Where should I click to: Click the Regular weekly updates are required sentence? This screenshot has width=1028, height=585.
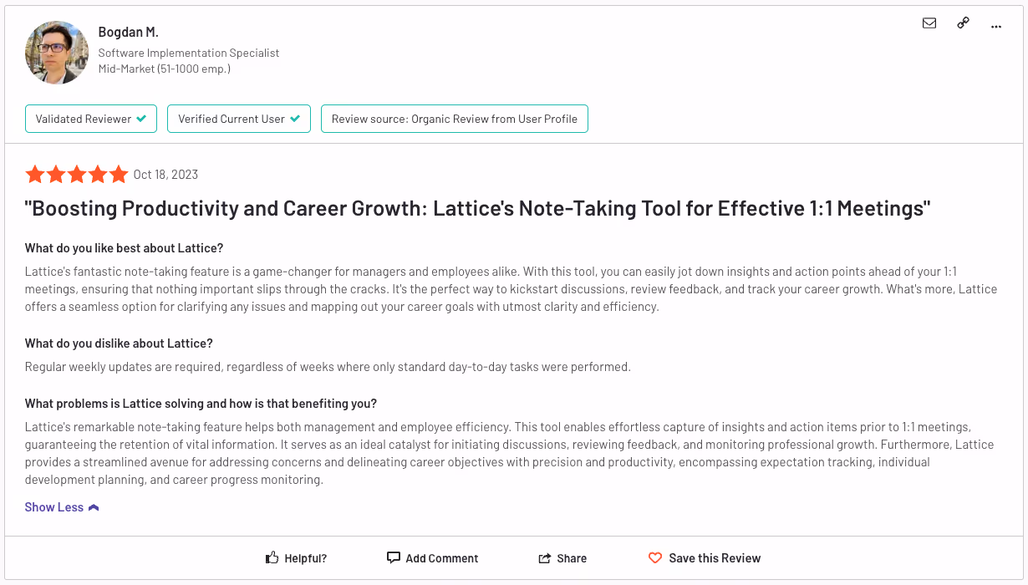tap(328, 367)
